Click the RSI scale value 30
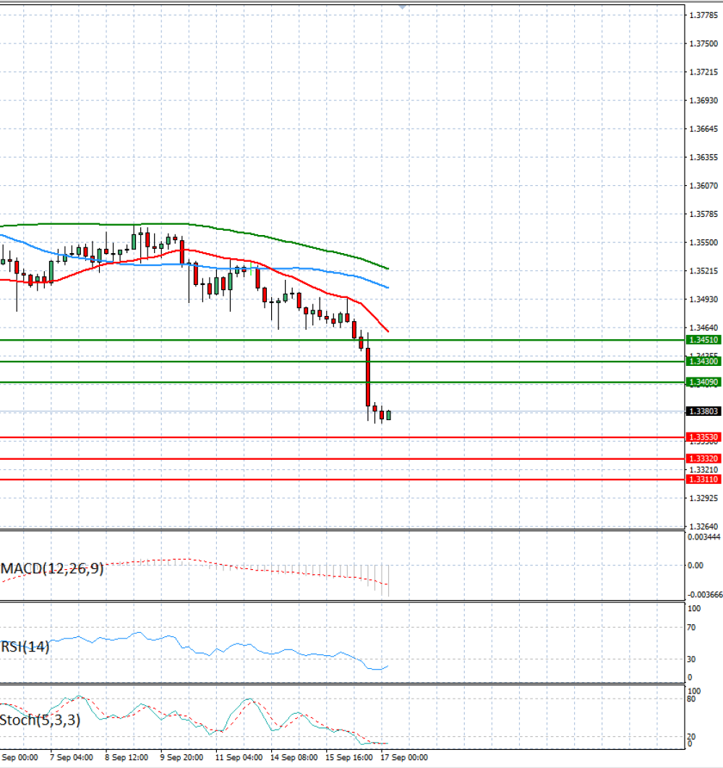Viewport: 723px width, 768px height. point(691,660)
